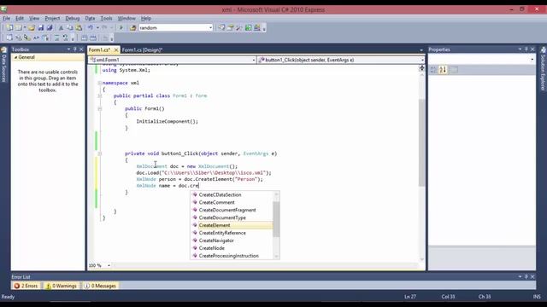Click the New Project toolbar icon
The image size is (547, 307).
(x=9, y=28)
